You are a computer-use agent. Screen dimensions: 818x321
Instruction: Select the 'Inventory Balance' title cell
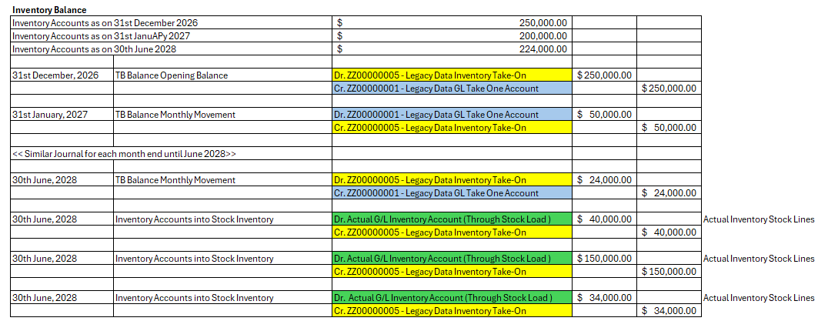[49, 10]
